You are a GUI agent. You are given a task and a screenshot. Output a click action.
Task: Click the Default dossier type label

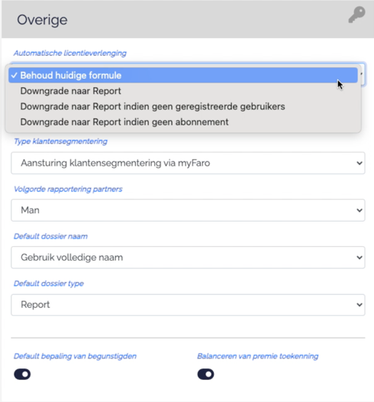49,284
